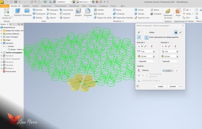
Task: Open the Herramientas tab
Action: click(60, 6)
